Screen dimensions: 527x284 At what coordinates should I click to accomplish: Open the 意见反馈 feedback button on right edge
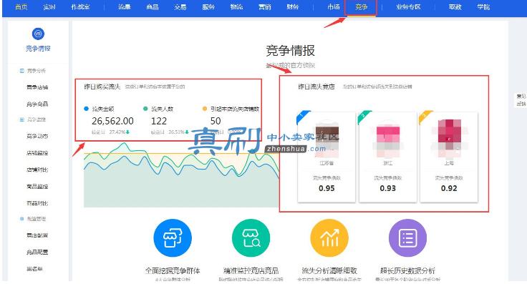[x=521, y=100]
